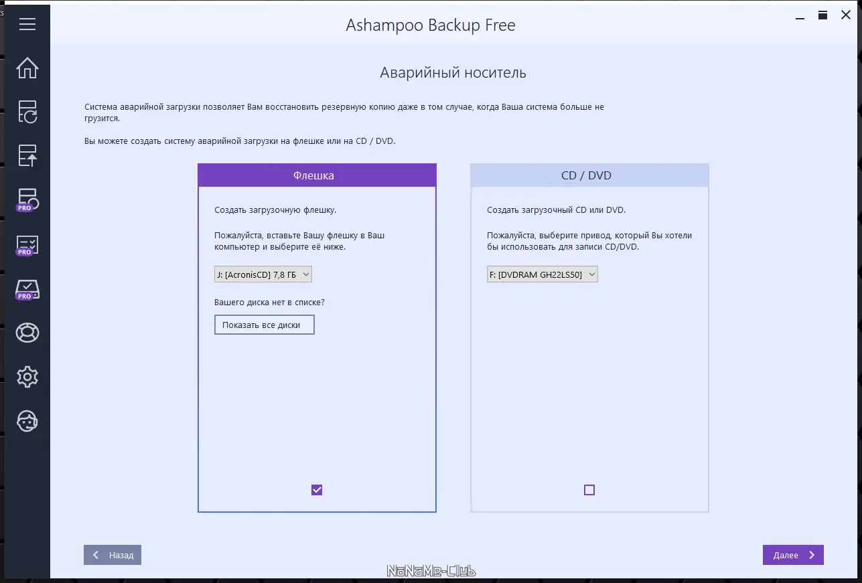Go back with the Назад button
The image size is (862, 583).
(x=113, y=555)
